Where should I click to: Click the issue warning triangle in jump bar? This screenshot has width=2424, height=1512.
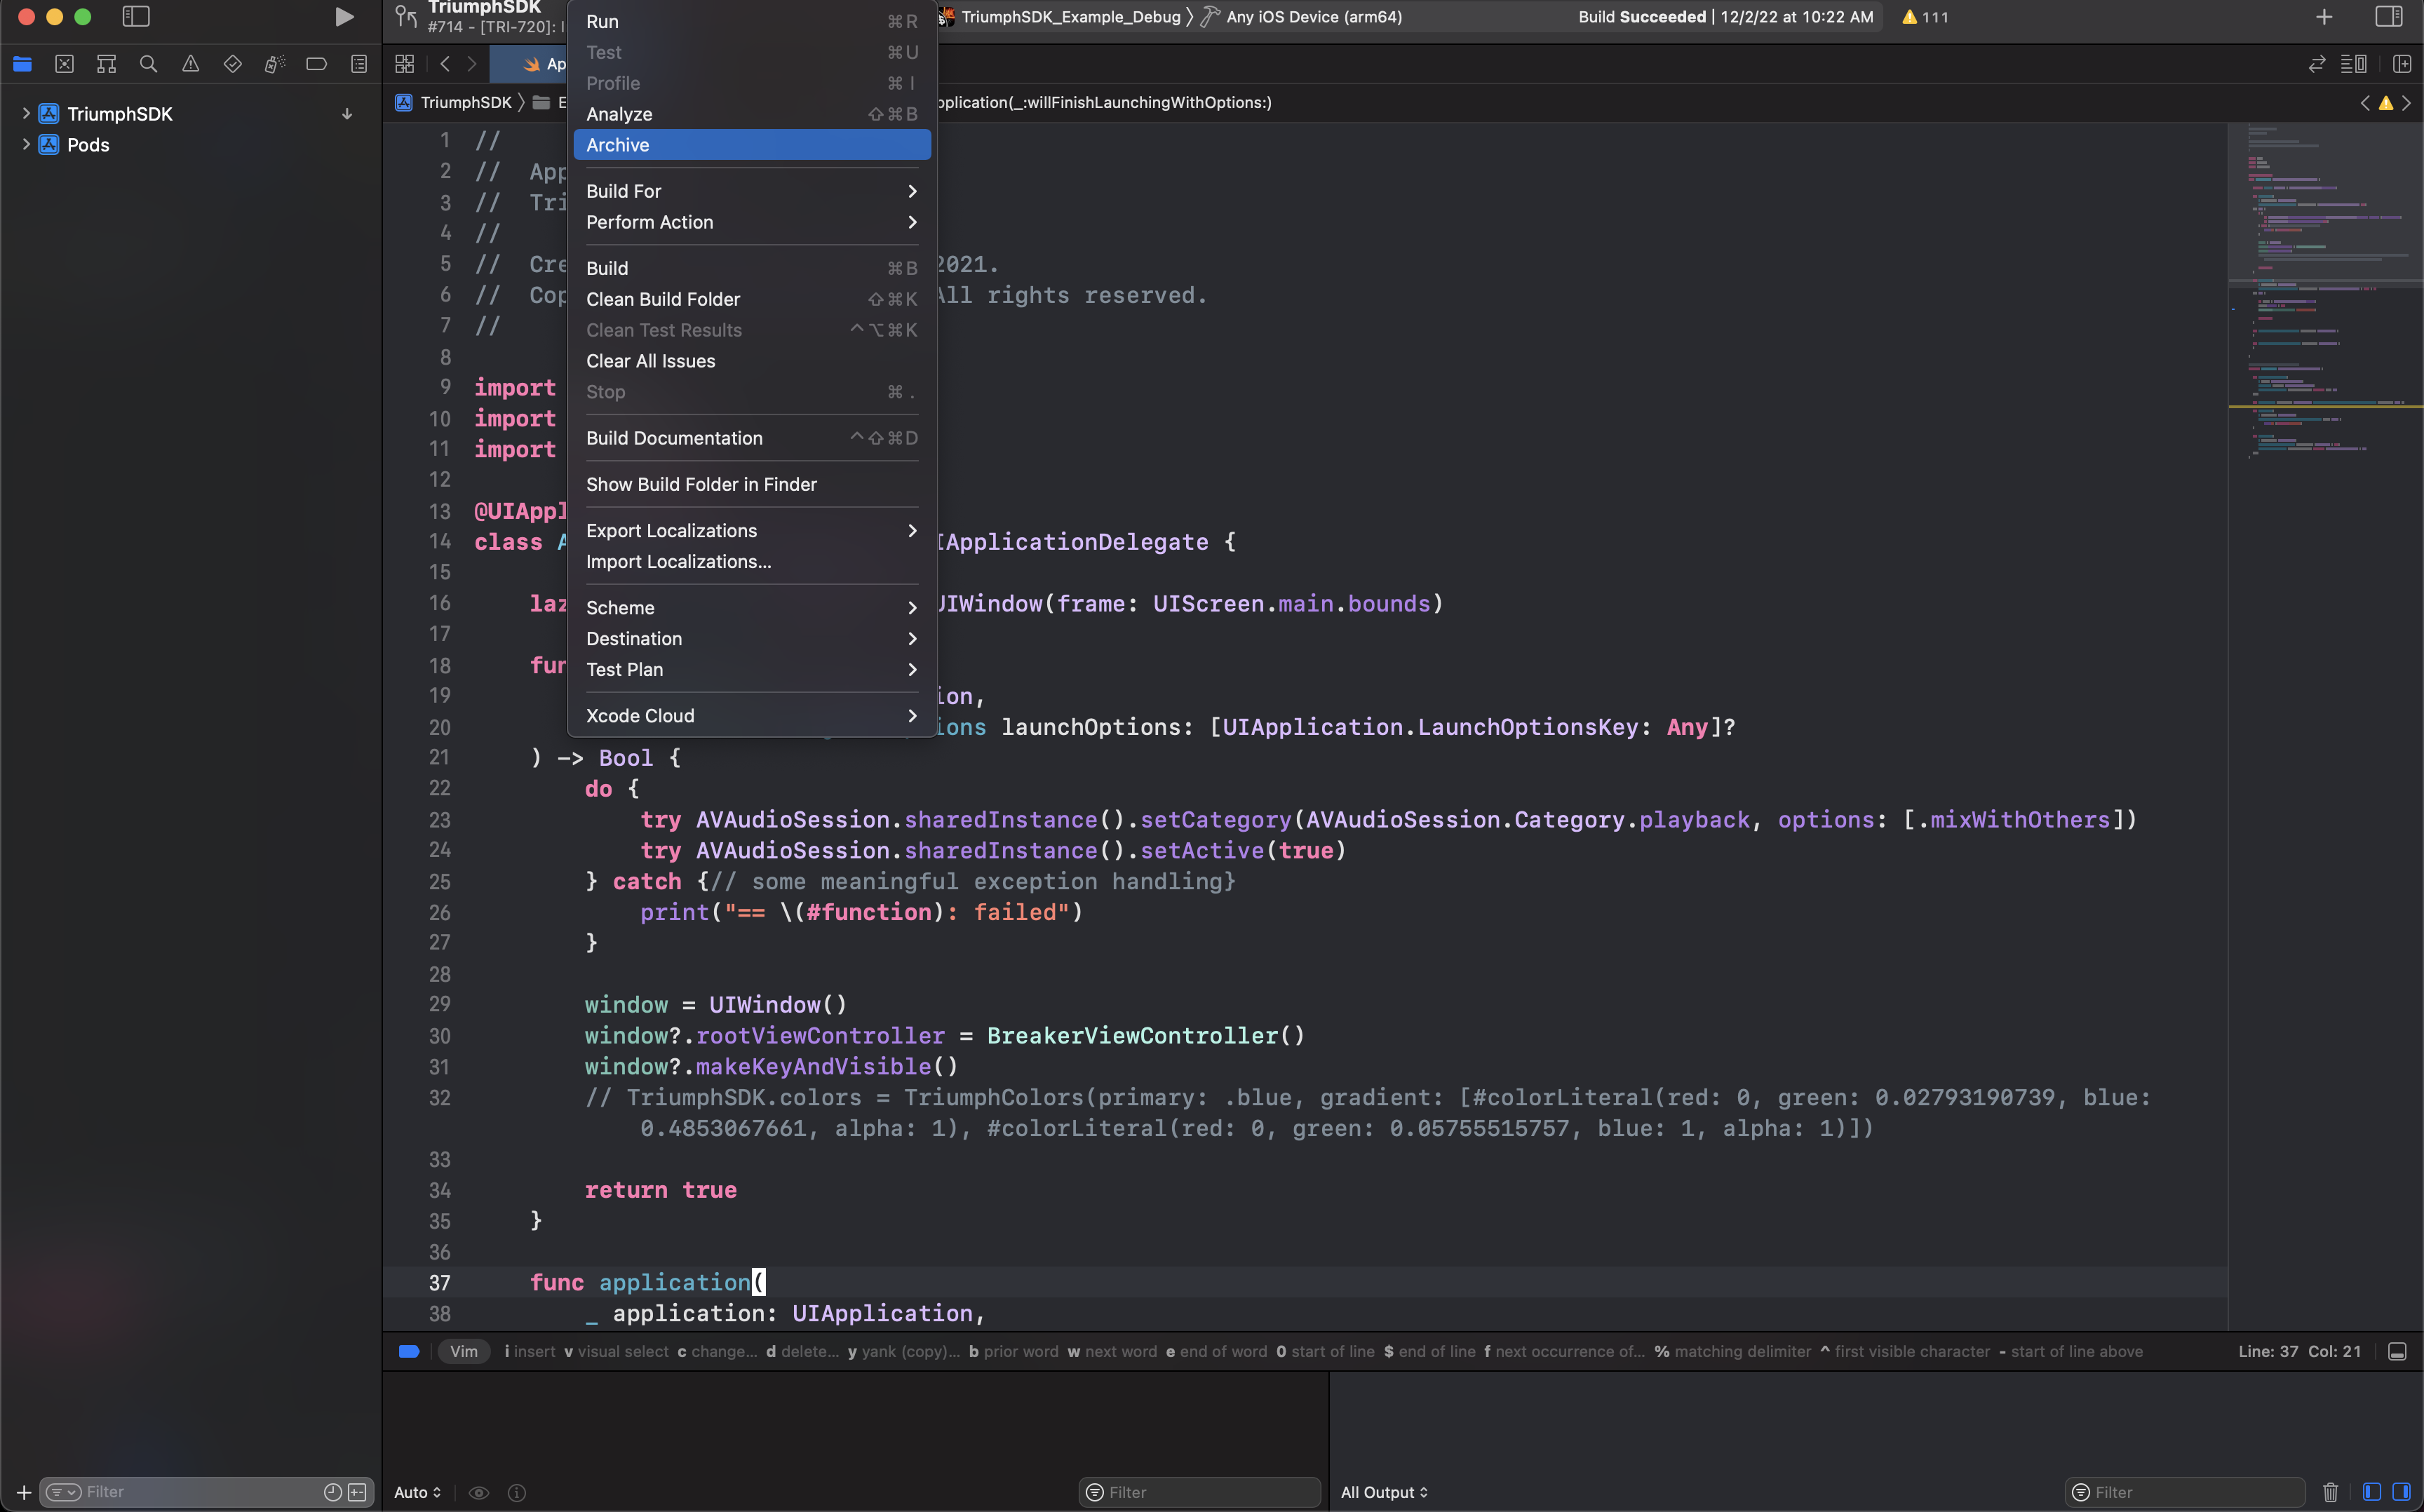2386,103
